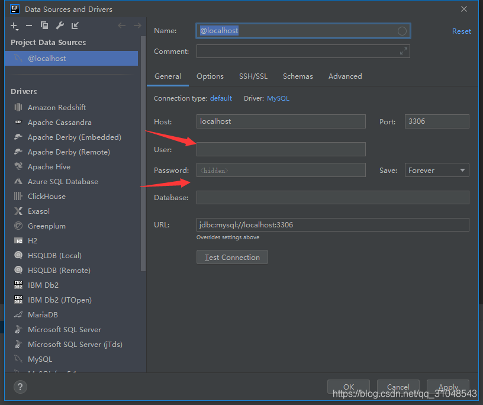This screenshot has height=405, width=483.
Task: Switch to the Options tab
Action: pos(210,76)
